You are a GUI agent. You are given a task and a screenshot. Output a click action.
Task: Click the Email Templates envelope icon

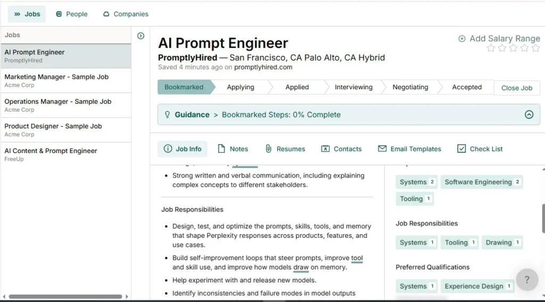pos(382,148)
